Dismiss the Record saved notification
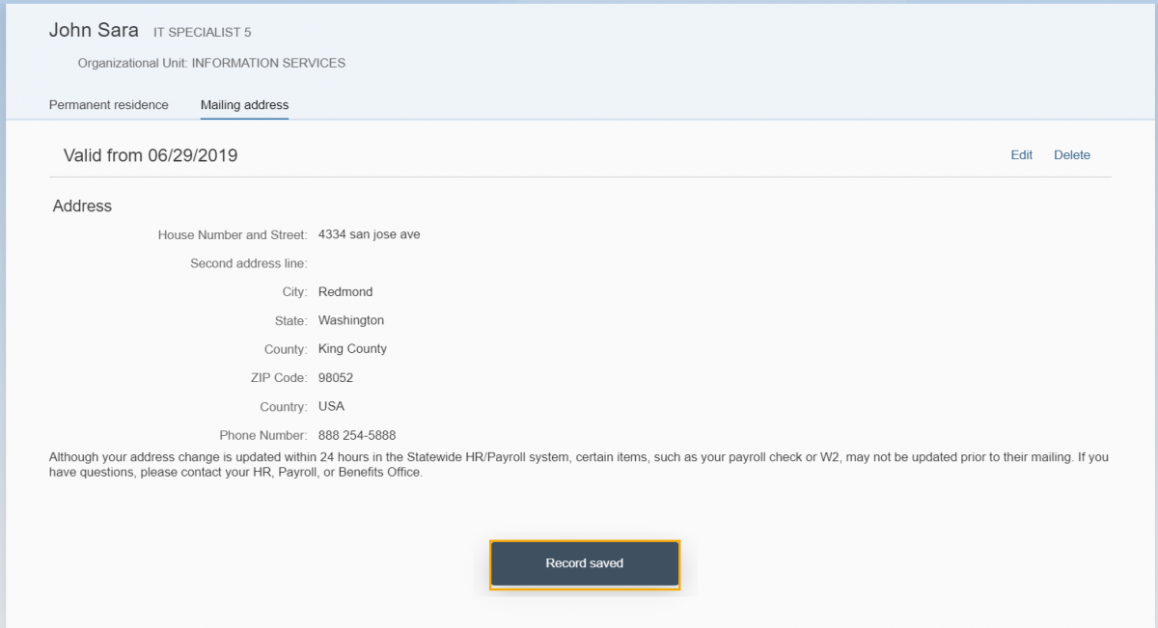 (585, 563)
